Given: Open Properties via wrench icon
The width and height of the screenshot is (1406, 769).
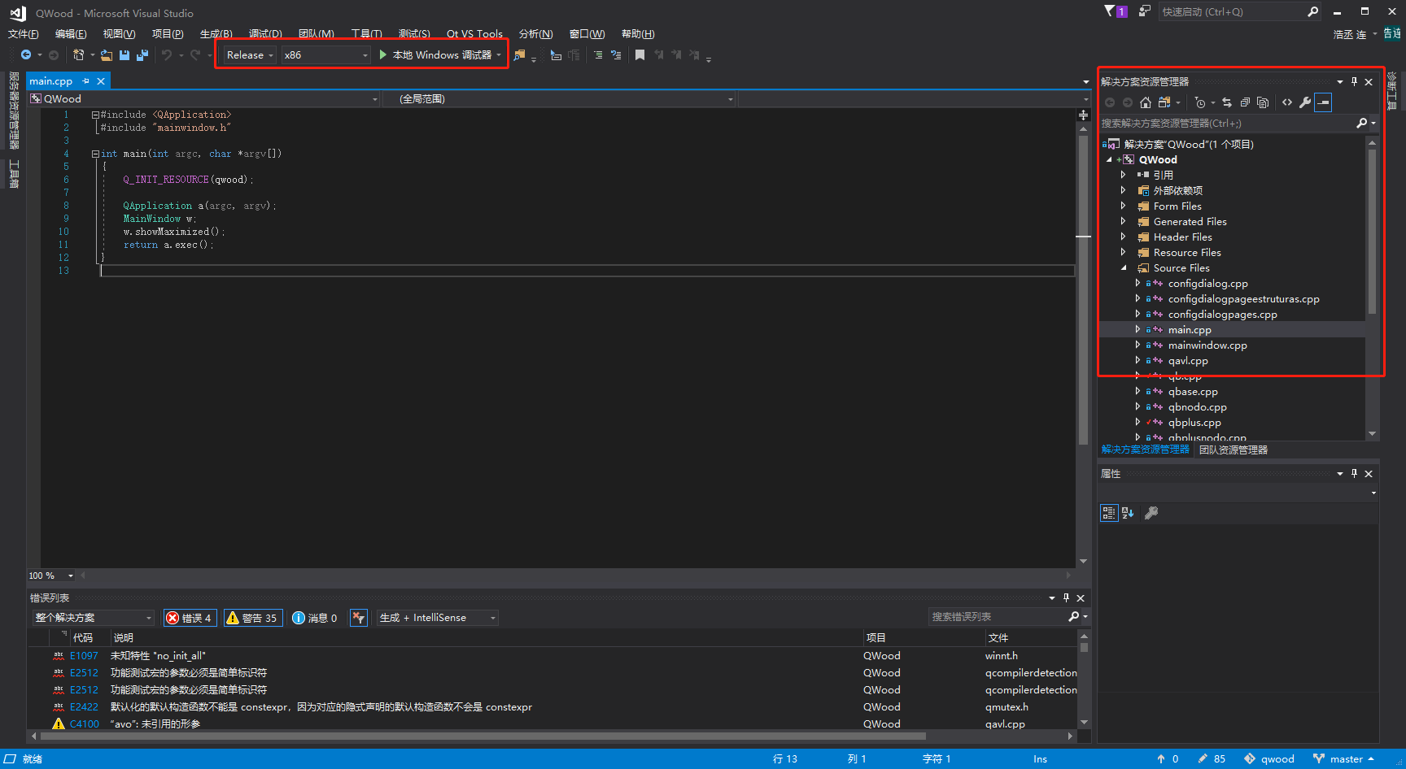Looking at the screenshot, I should click(1305, 102).
